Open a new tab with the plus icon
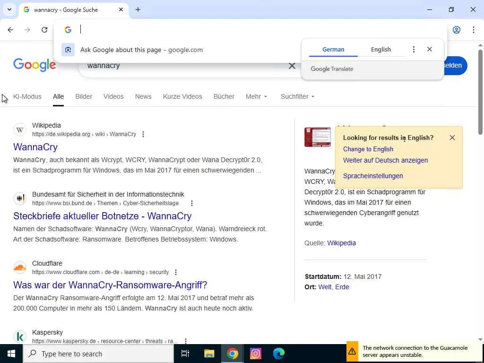 (138, 9)
